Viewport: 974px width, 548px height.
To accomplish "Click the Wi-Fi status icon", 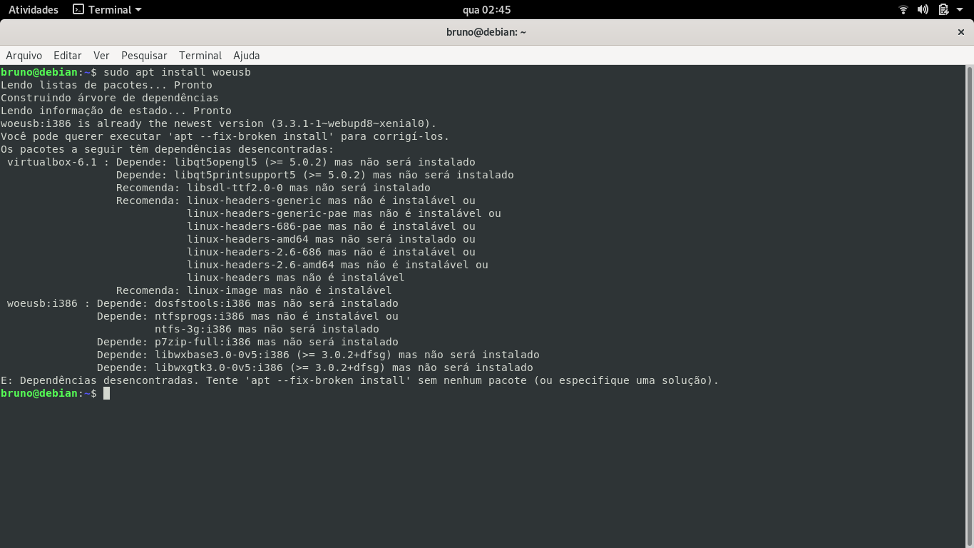I will pos(903,10).
